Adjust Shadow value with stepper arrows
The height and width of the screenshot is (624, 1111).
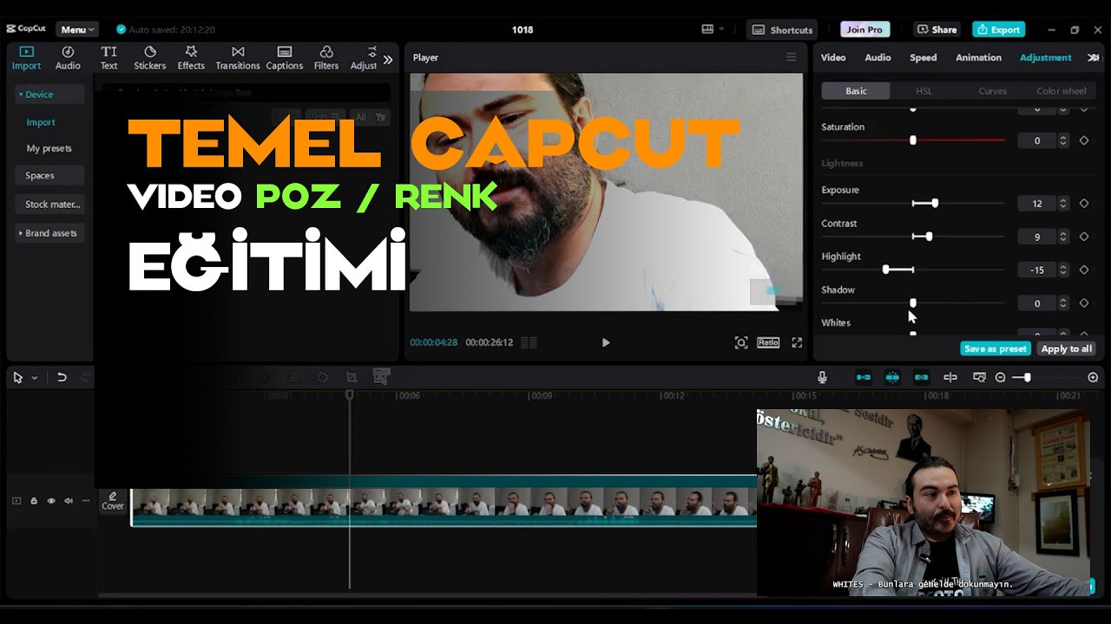tap(1063, 303)
